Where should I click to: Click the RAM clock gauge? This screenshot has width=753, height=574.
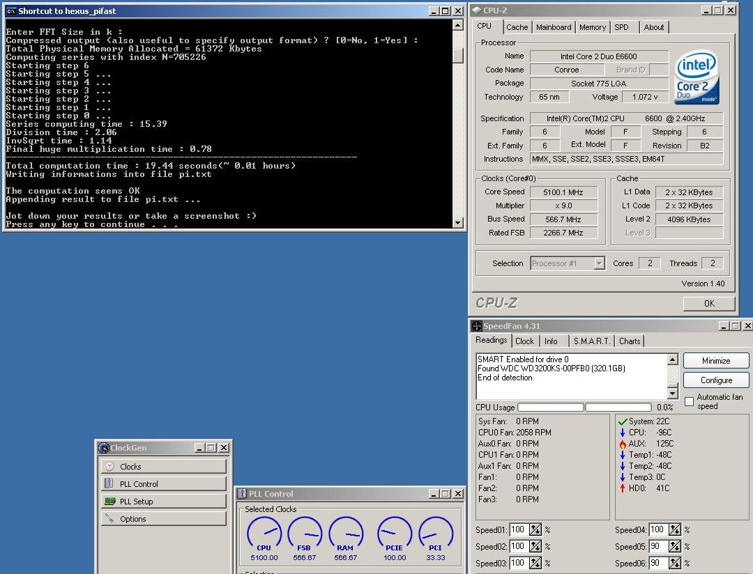(x=346, y=534)
